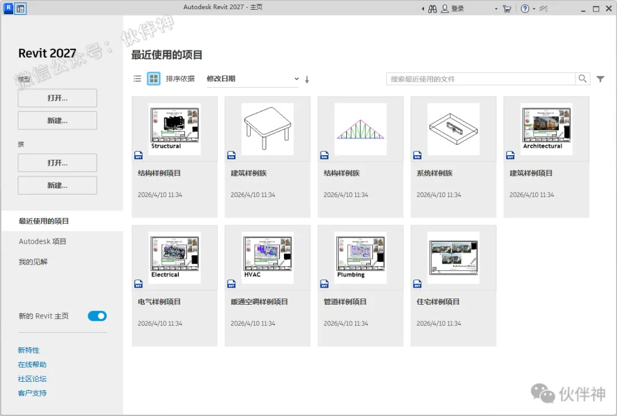Click the RFA icon on 建筑样例族 card

point(231,155)
